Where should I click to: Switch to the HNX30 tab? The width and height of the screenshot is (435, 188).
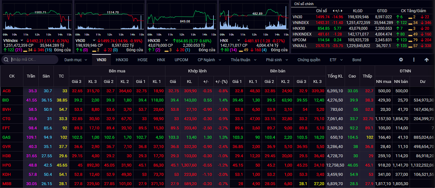pyautogui.click(x=122, y=60)
